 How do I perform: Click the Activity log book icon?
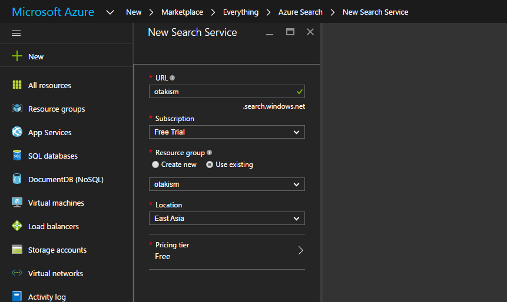17,296
